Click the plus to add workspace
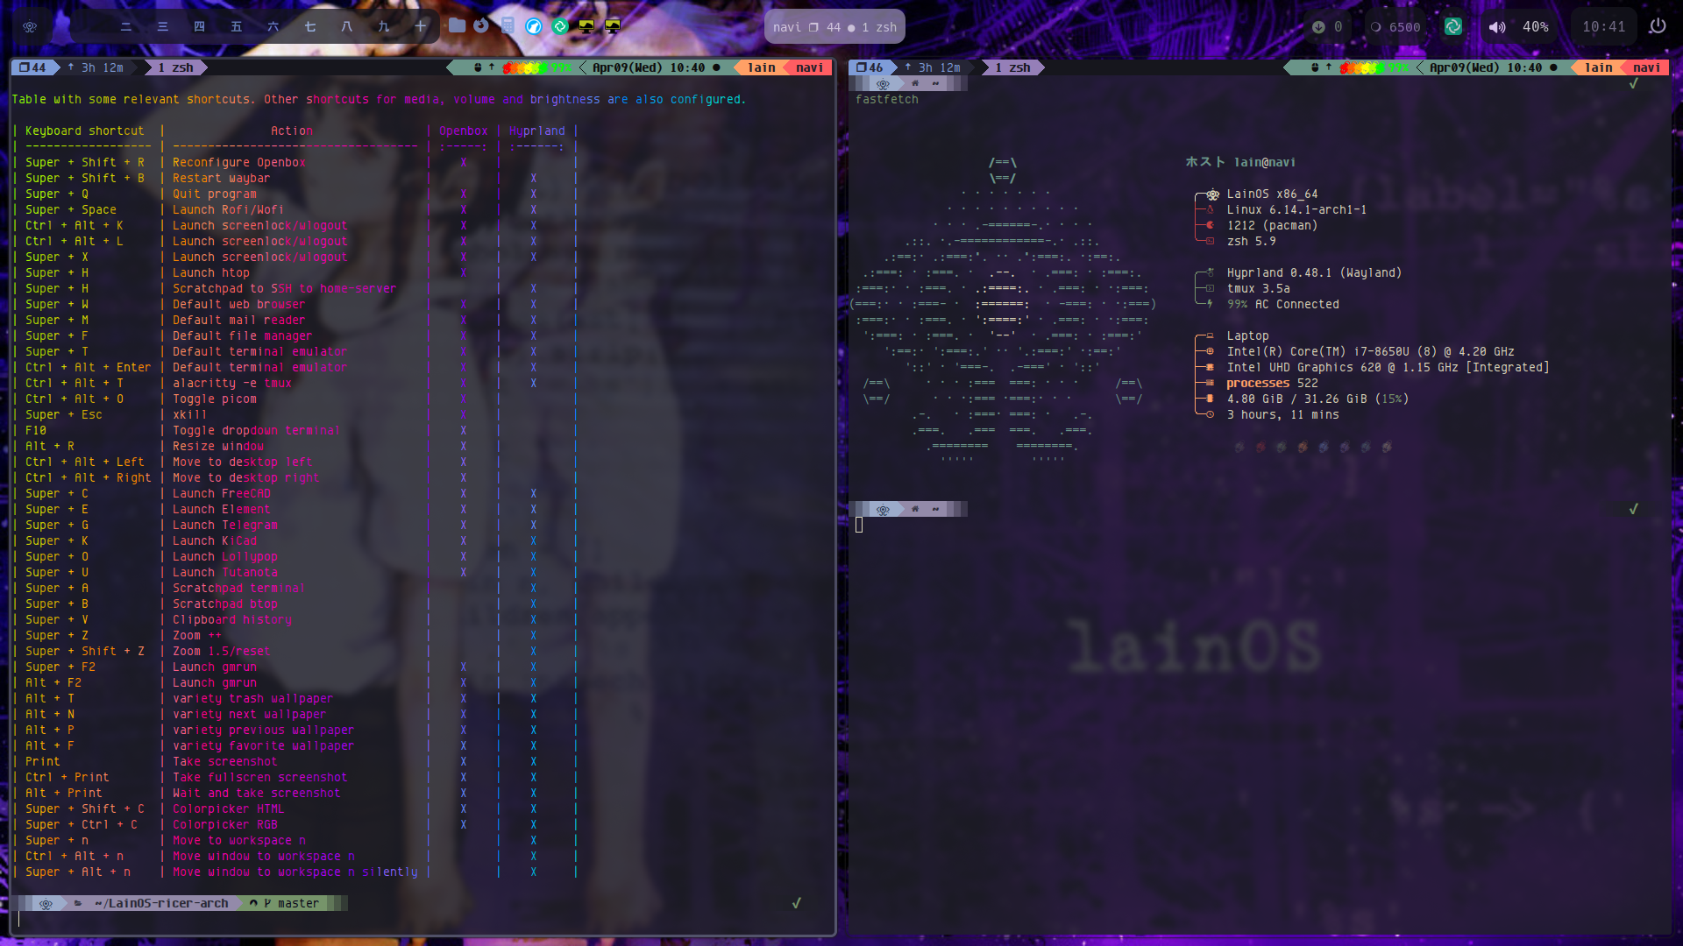This screenshot has height=946, width=1683. coord(421,26)
